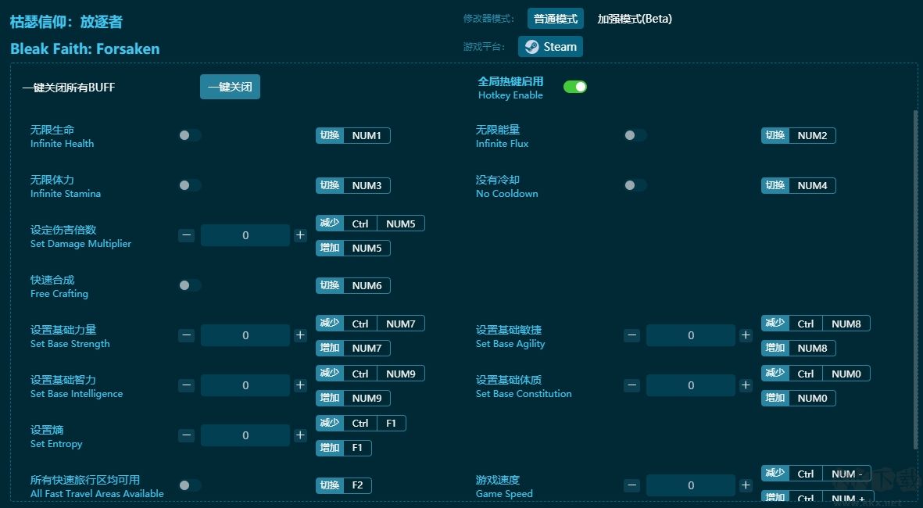Decrease Set Base Constitution with minus
Screen dimensions: 923x508
[632, 385]
